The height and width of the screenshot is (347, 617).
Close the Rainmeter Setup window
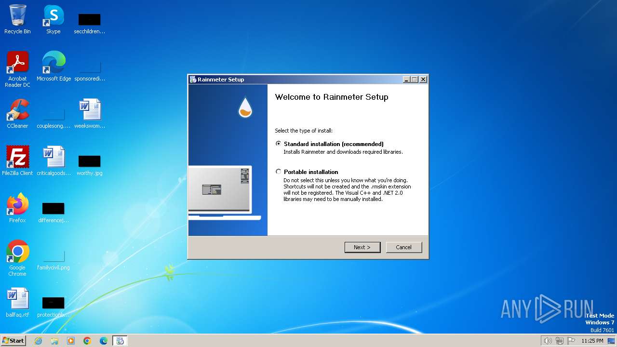(x=423, y=80)
